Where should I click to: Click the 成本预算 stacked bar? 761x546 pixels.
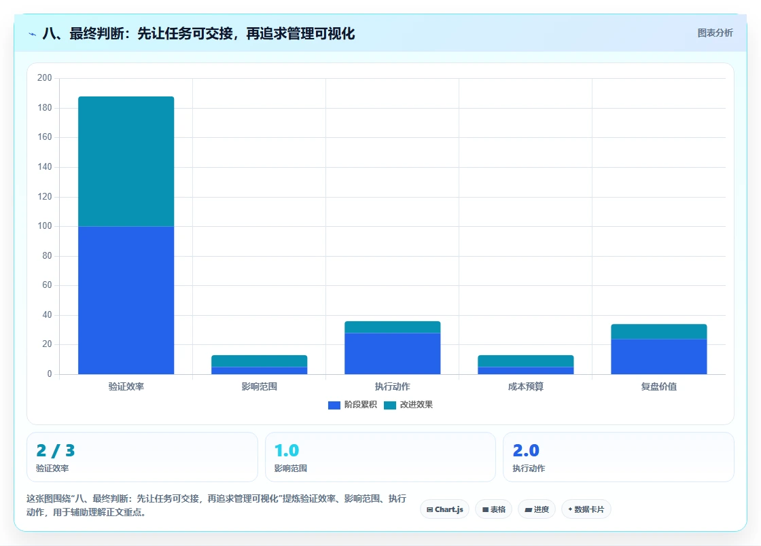(526, 365)
